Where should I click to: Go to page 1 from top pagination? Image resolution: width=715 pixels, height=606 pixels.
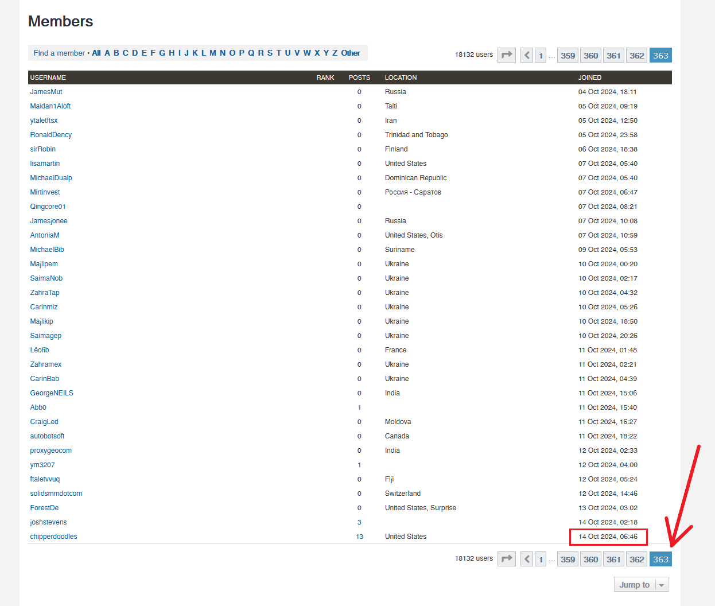[540, 55]
